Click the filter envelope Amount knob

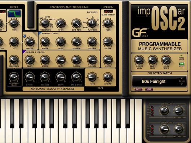pos(30,42)
